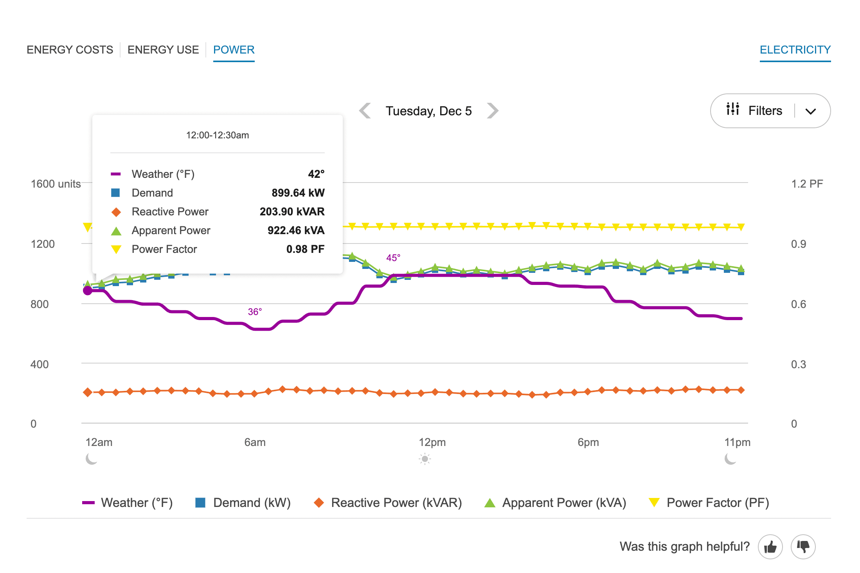This screenshot has width=860, height=573.
Task: Click the sun icon under the 12pm label
Action: [x=425, y=458]
